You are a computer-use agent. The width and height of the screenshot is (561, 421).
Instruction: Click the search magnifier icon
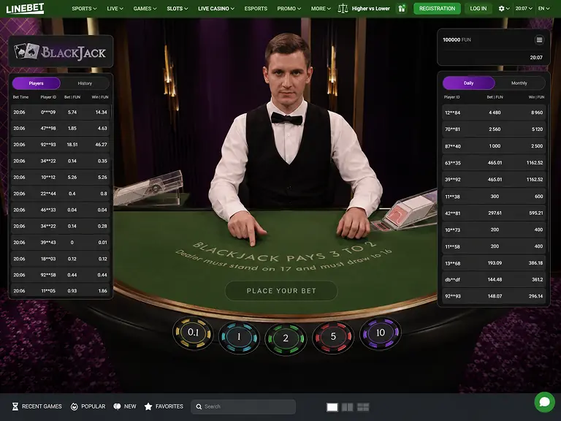199,406
